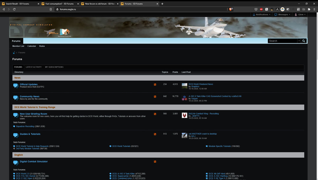Open the Community News forum

click(x=30, y=97)
